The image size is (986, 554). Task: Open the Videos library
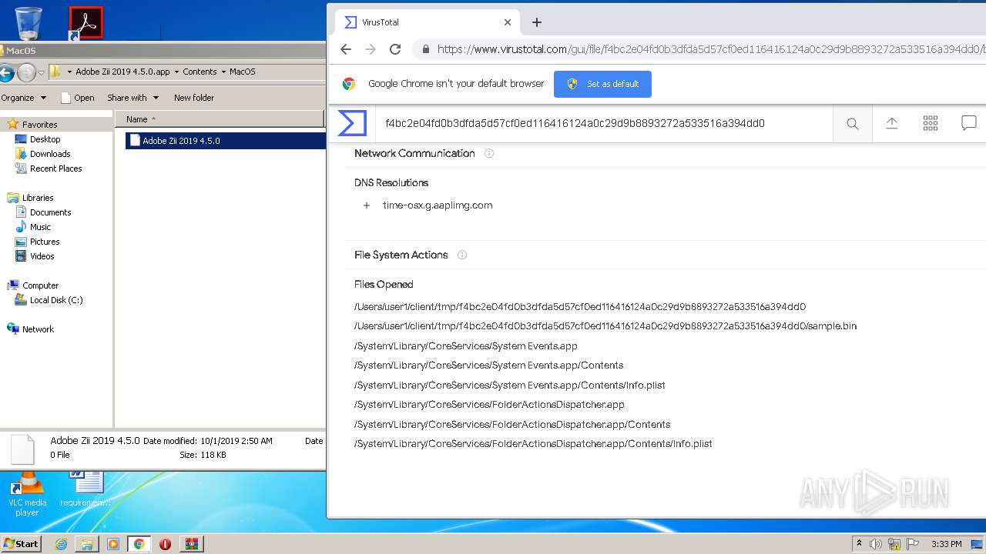42,256
